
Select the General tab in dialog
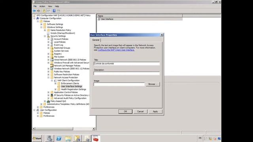coord(96,40)
